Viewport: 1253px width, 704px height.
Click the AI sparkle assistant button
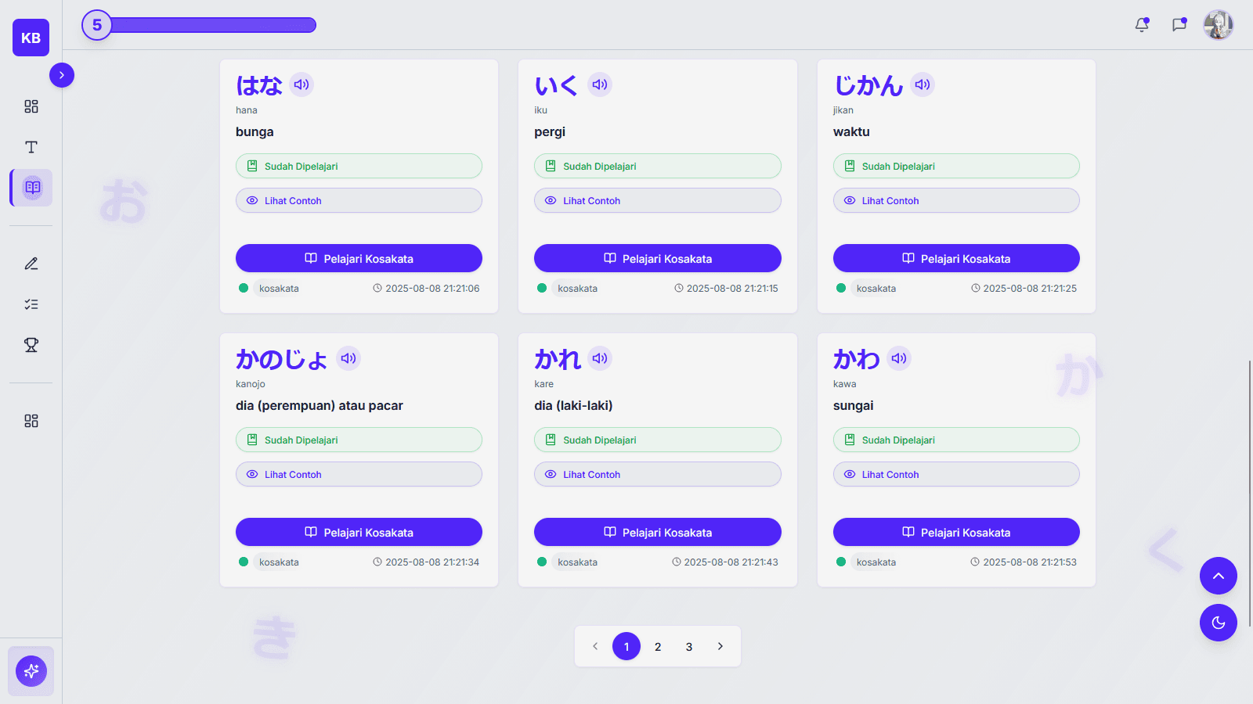coord(31,670)
